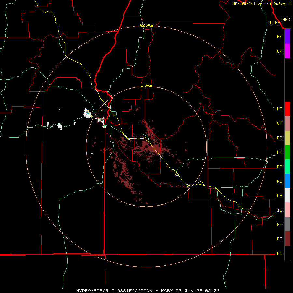Click the GC legend label

tap(279, 224)
